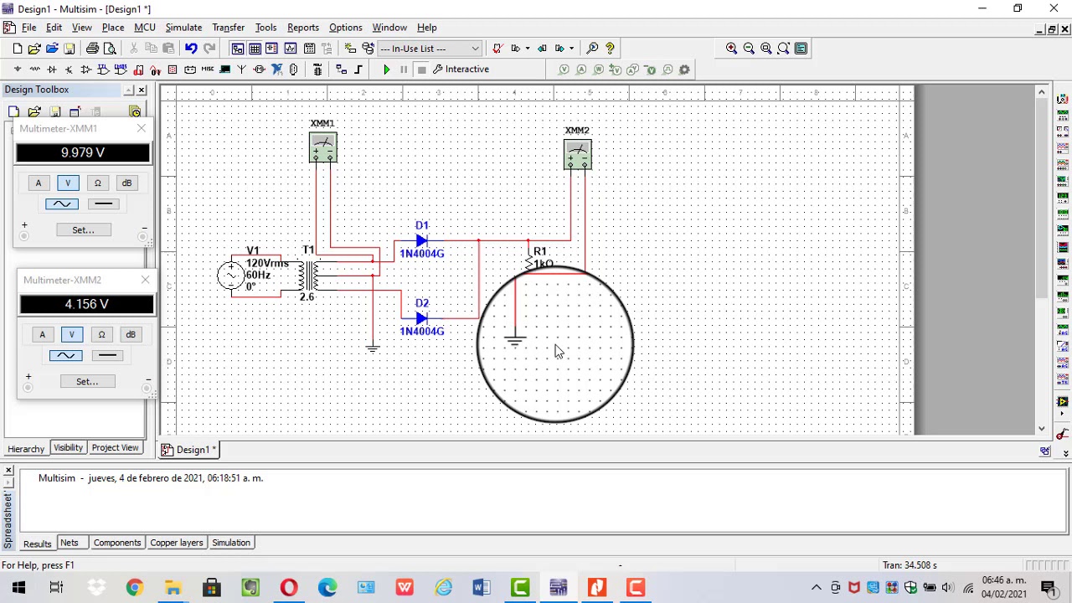Place a current probe
This screenshot has width=1072, height=603.
[581, 70]
